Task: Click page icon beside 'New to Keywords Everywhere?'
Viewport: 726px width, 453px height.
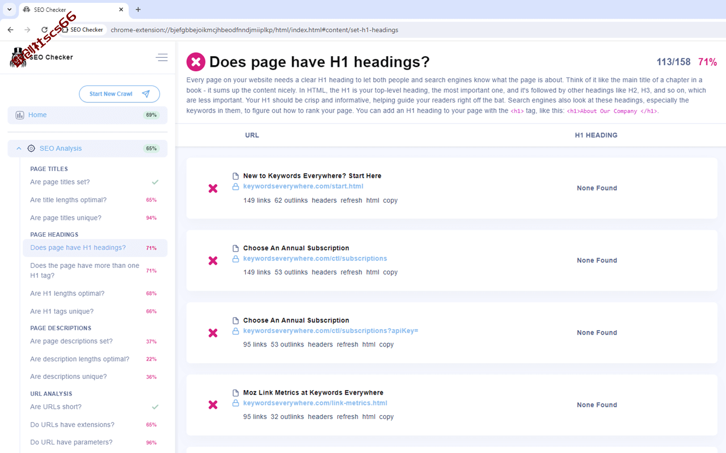Action: click(x=235, y=176)
